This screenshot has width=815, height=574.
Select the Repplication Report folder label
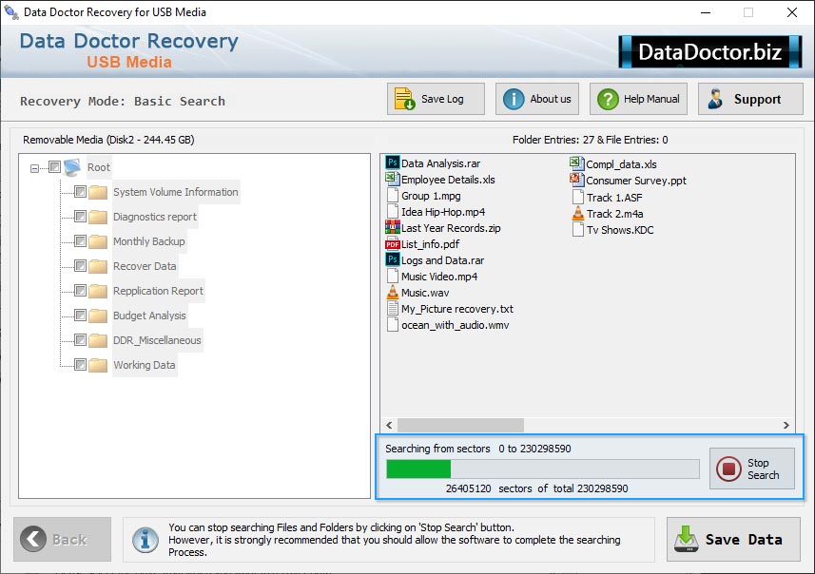(x=159, y=291)
